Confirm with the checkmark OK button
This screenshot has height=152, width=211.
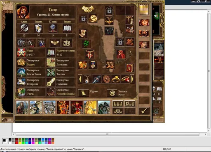144,111
